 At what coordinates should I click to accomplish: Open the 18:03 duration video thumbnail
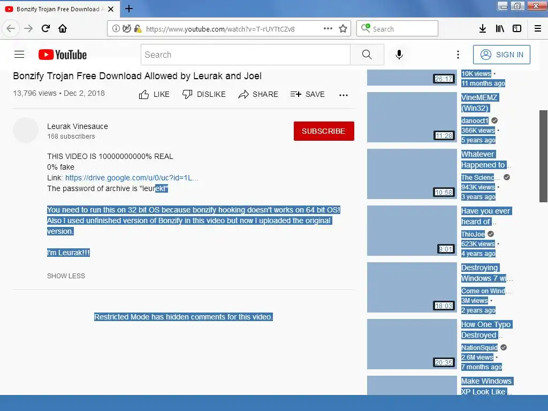[x=412, y=287]
